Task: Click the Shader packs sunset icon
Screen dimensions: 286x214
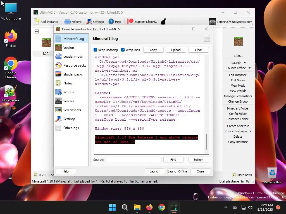Action: pyautogui.click(x=58, y=74)
